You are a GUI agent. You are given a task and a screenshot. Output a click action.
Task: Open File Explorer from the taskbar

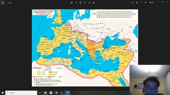45,93
